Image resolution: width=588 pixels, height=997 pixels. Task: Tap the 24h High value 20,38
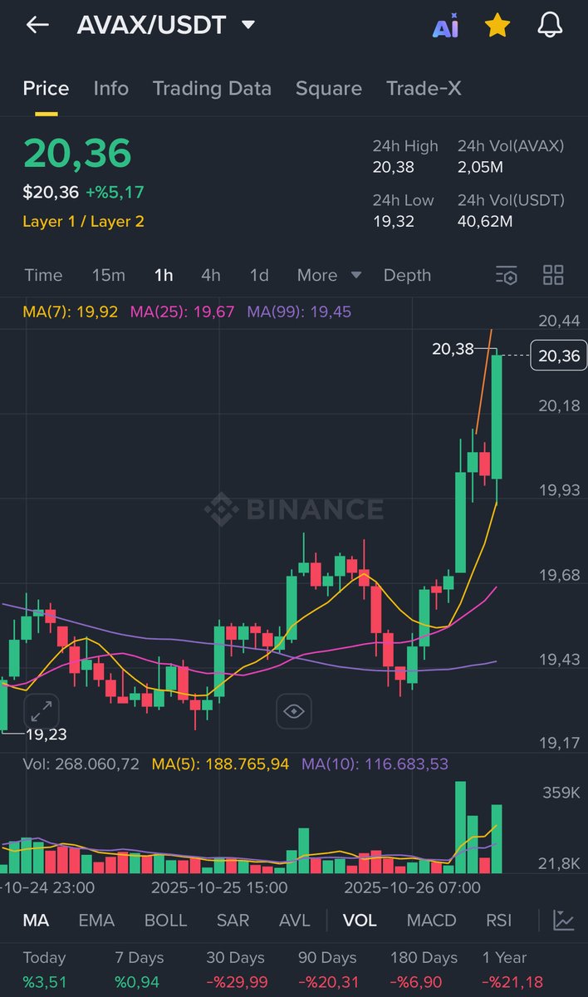[x=394, y=168]
